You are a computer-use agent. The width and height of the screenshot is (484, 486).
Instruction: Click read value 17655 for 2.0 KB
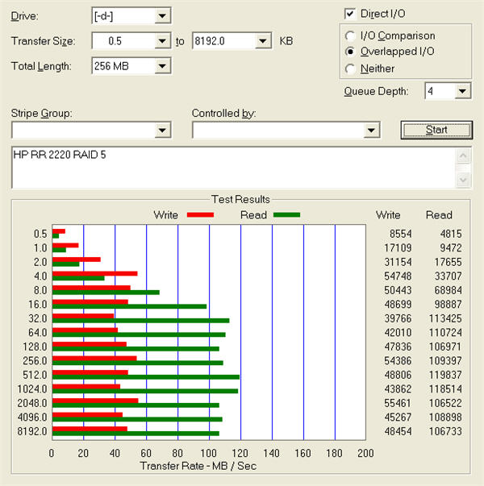coord(448,262)
